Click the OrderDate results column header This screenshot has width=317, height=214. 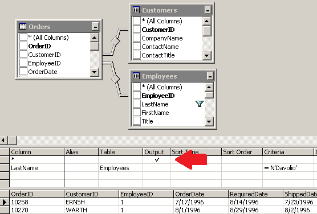click(201, 194)
